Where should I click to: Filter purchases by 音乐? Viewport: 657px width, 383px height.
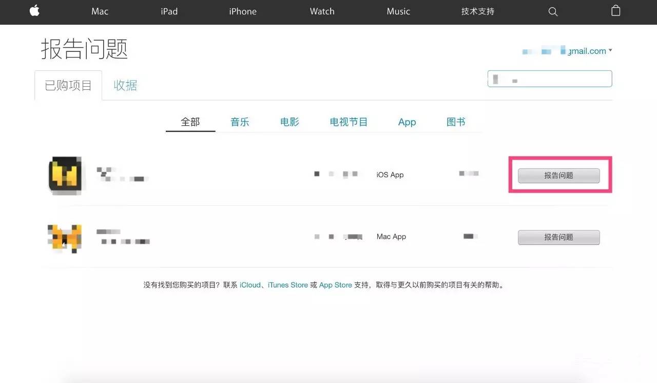[240, 122]
